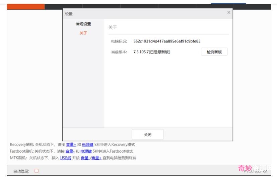Click the 自动登录 label text
This screenshot has height=178, width=277.
pos(21,171)
